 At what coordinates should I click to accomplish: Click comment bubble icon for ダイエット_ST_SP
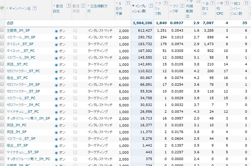pos(75,44)
